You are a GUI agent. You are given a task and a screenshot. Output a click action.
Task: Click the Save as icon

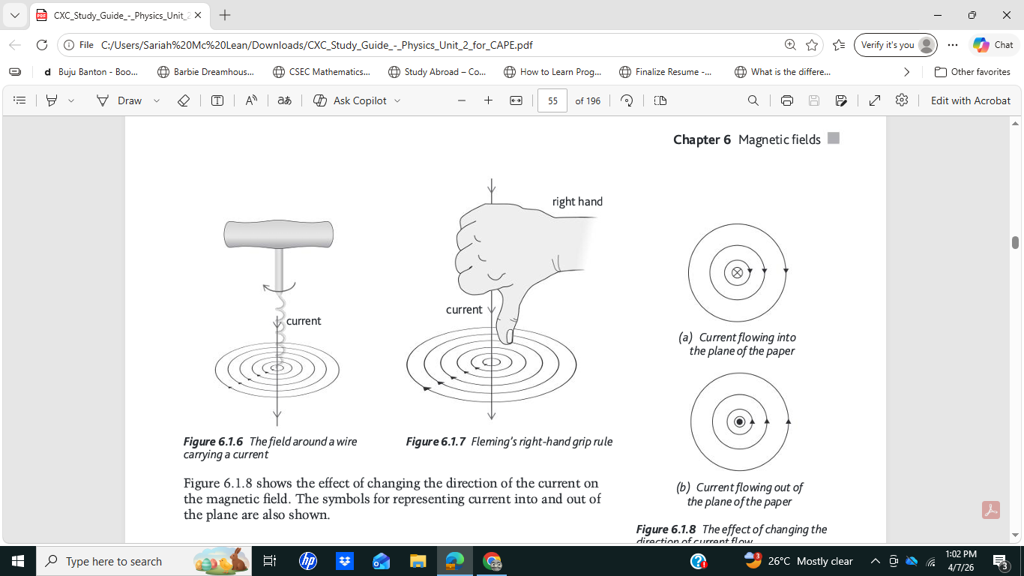click(841, 100)
